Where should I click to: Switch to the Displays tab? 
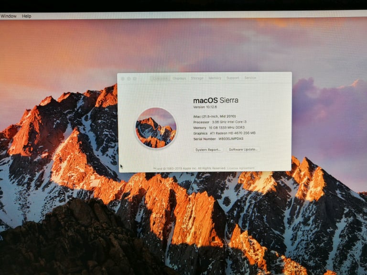[179, 78]
